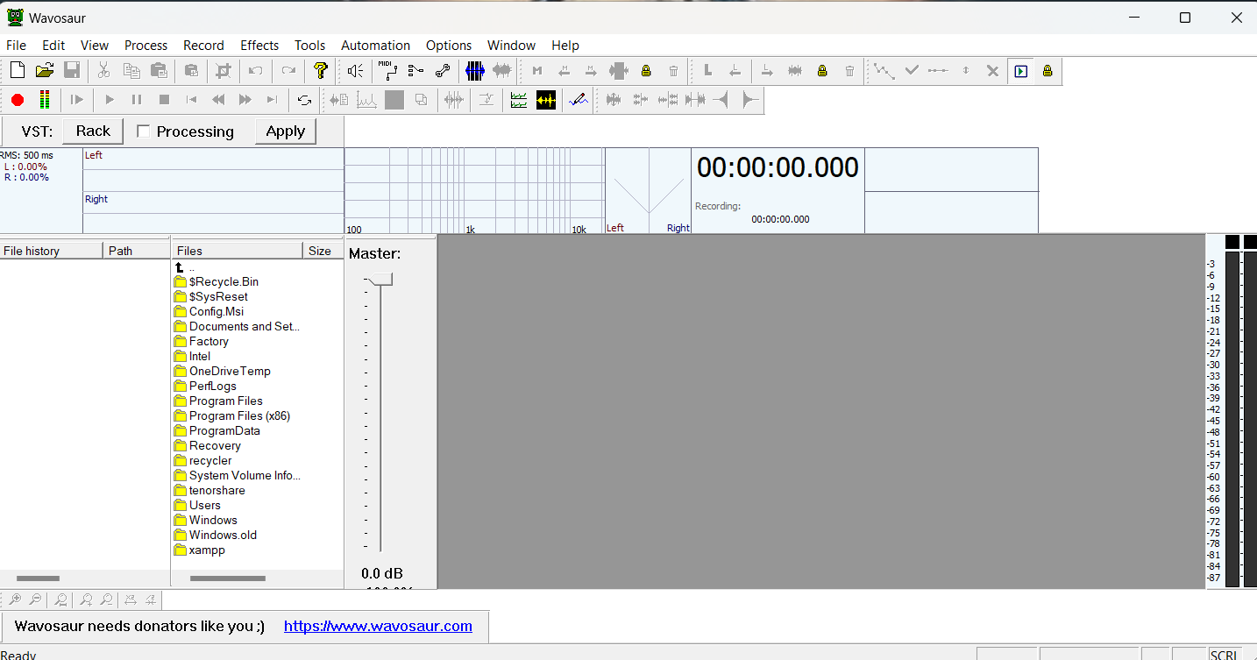Select the $Recycle.Bin folder
Viewport: 1257px width, 660px height.
click(217, 281)
